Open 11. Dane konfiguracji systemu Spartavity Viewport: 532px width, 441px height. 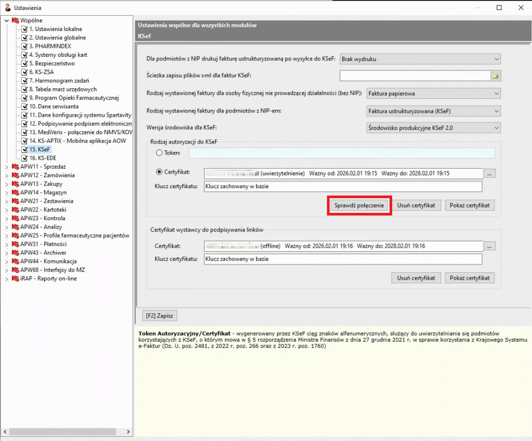tap(80, 115)
